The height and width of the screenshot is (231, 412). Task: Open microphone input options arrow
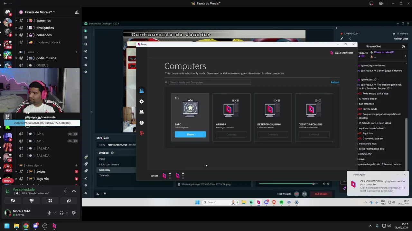pos(54,213)
